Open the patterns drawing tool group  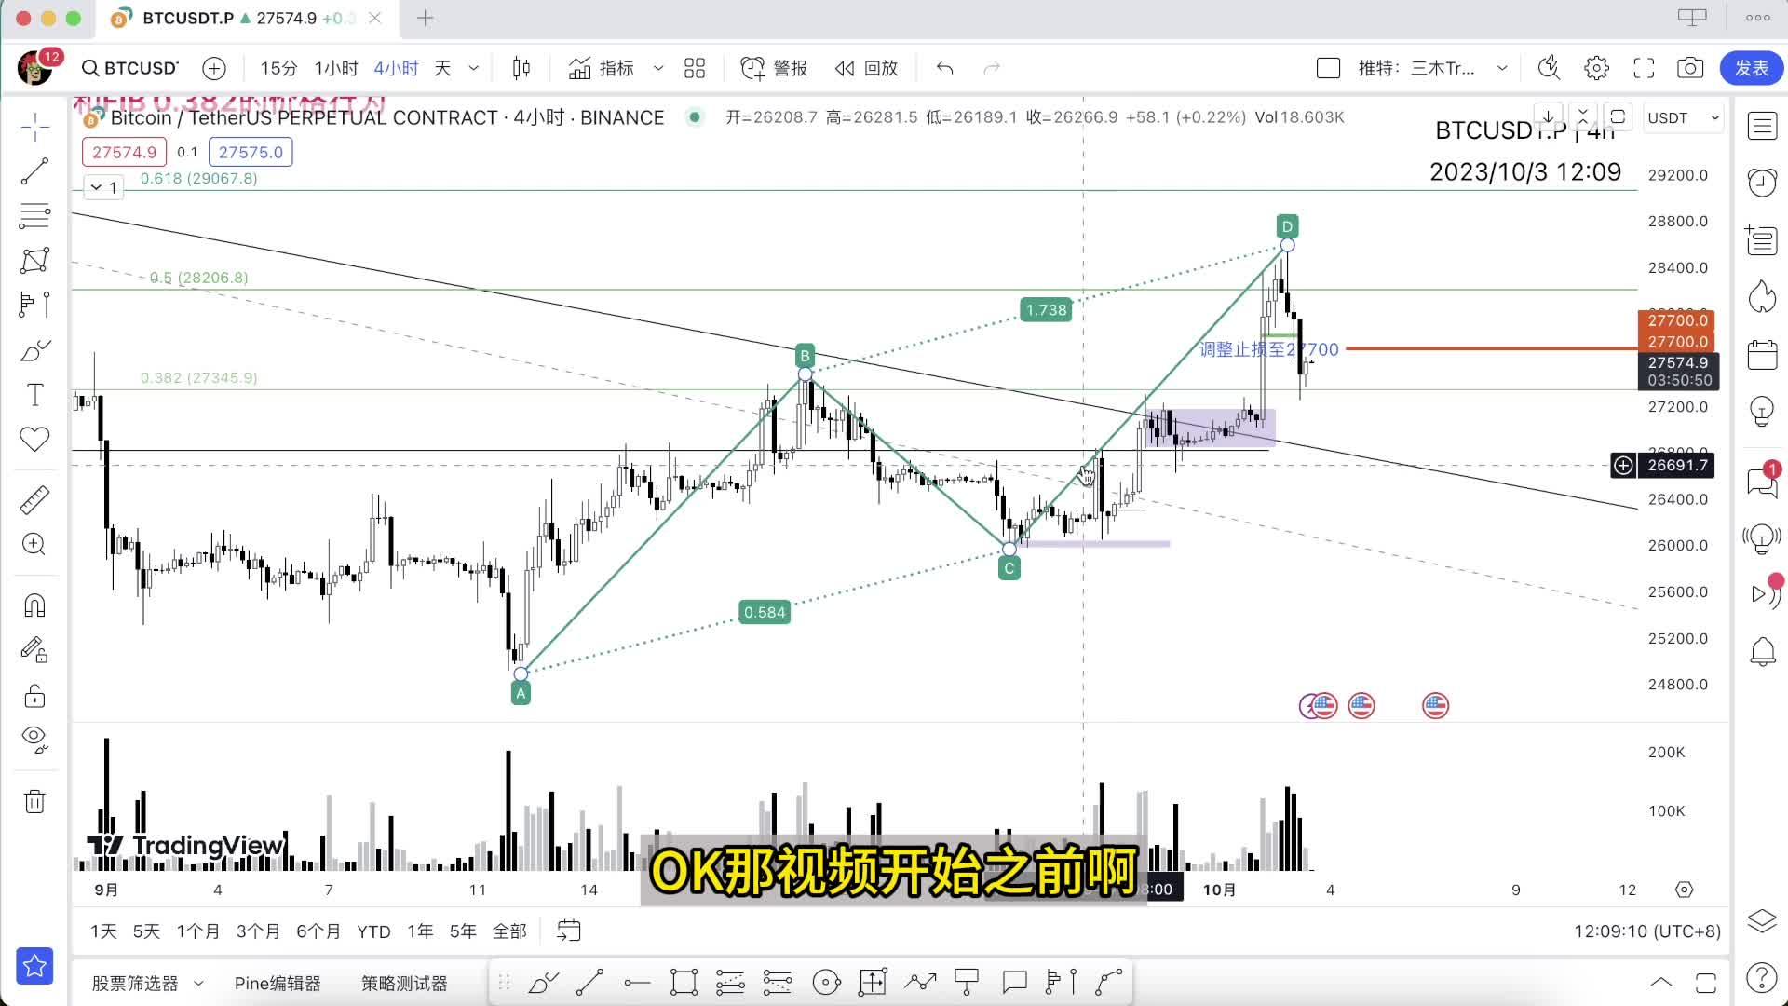(x=34, y=260)
